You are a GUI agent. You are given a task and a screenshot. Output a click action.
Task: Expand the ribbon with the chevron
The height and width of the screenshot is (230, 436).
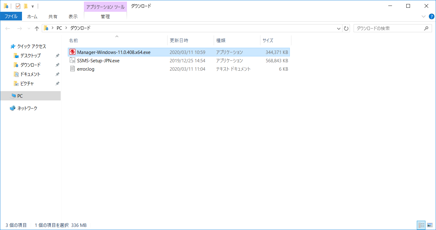click(x=424, y=16)
